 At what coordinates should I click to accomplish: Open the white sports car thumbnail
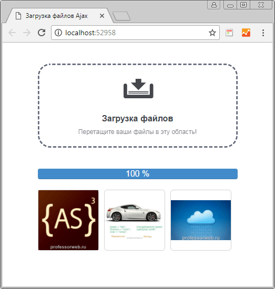click(x=135, y=220)
